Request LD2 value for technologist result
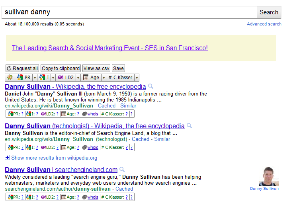This screenshot has width=301, height=203. click(x=57, y=147)
